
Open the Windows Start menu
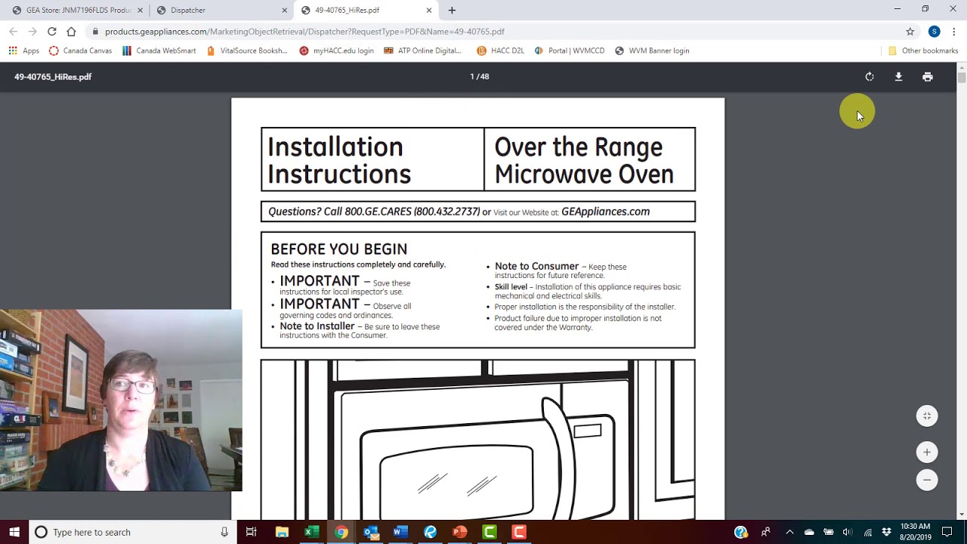tap(14, 532)
